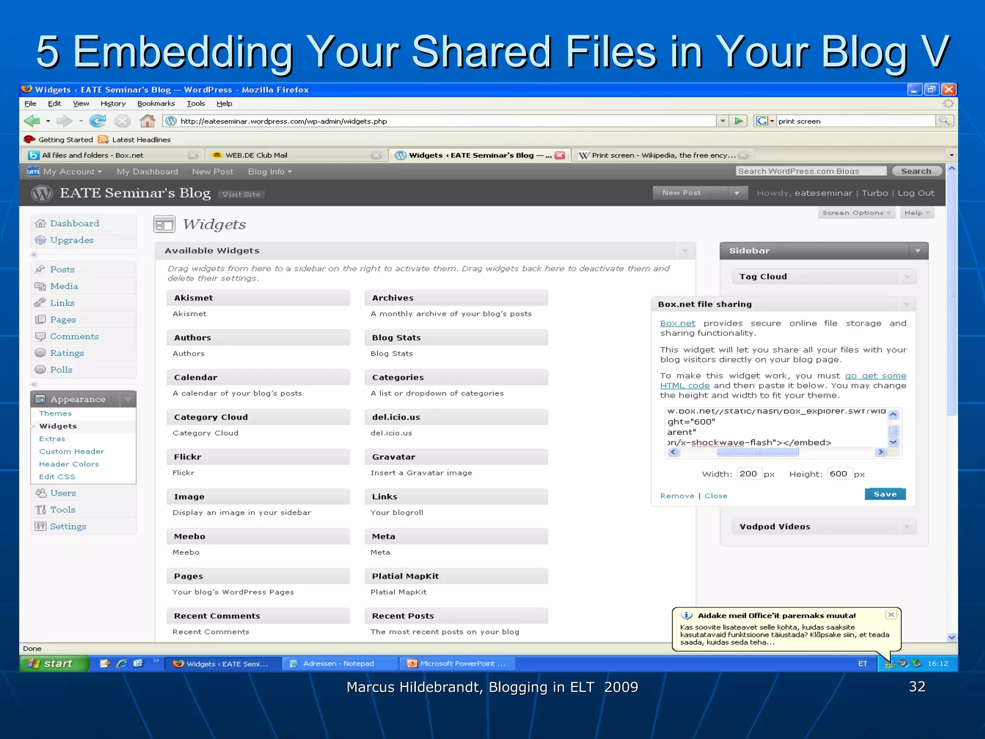Click the search magnifier in the search box
This screenshot has width=985, height=739.
pos(944,121)
